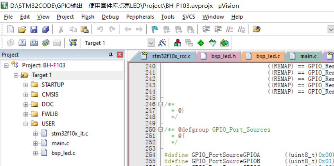Click the Batch Build icon
This screenshot has width=334, height=166.
[x=46, y=43]
